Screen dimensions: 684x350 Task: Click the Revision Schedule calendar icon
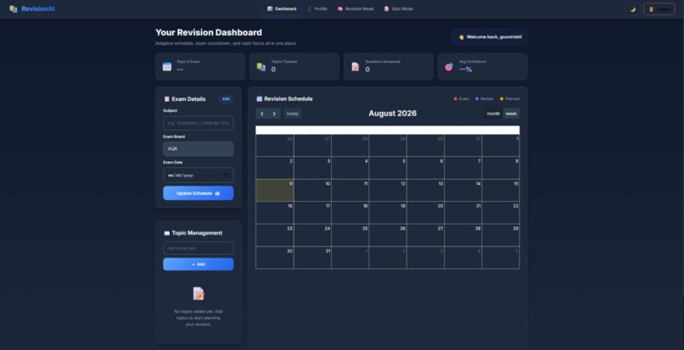pyautogui.click(x=259, y=99)
